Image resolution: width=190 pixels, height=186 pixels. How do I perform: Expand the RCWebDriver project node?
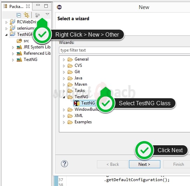click(6, 22)
